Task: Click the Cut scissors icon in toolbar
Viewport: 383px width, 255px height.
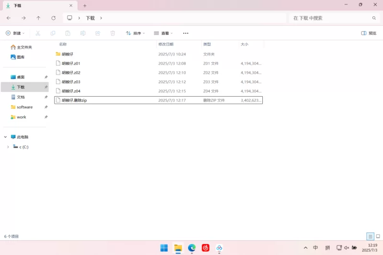Action: [x=38, y=33]
